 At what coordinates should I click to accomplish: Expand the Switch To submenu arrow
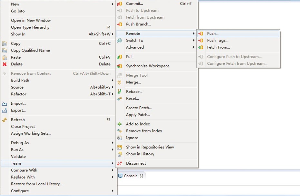(x=194, y=40)
